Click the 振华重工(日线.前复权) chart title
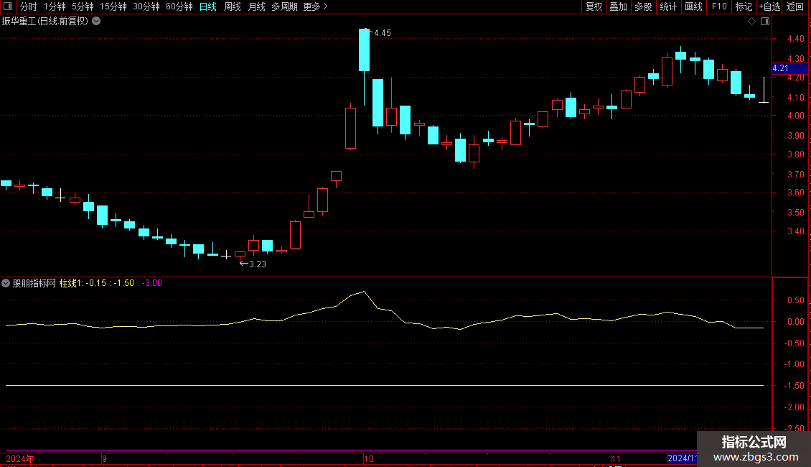Viewport: 811px width, 467px height. pyautogui.click(x=45, y=22)
